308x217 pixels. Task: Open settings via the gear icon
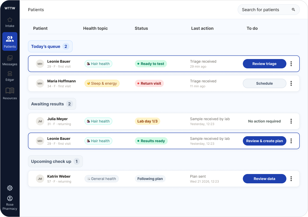pos(10,188)
